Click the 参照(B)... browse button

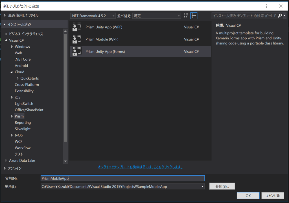(x=222, y=186)
